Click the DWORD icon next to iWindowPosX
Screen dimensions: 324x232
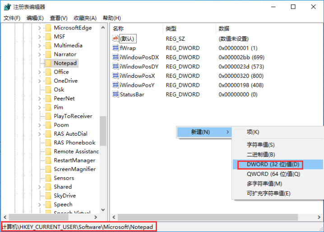[x=116, y=76]
